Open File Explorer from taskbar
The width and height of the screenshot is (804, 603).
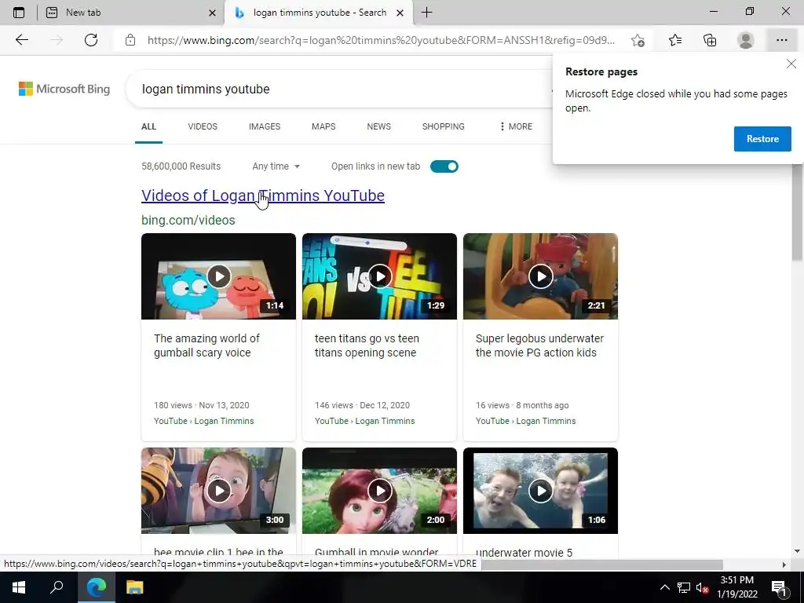pyautogui.click(x=134, y=587)
